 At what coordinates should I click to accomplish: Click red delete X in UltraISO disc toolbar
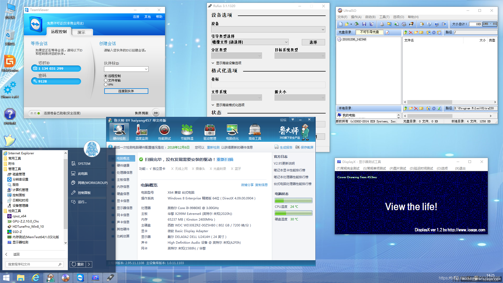coord(411,32)
